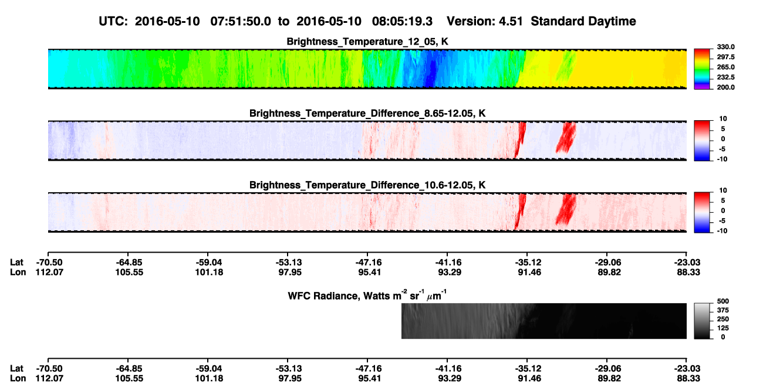Click the wide red patch in the 8.65-12.05 strip
763x391 pixels.
point(566,137)
